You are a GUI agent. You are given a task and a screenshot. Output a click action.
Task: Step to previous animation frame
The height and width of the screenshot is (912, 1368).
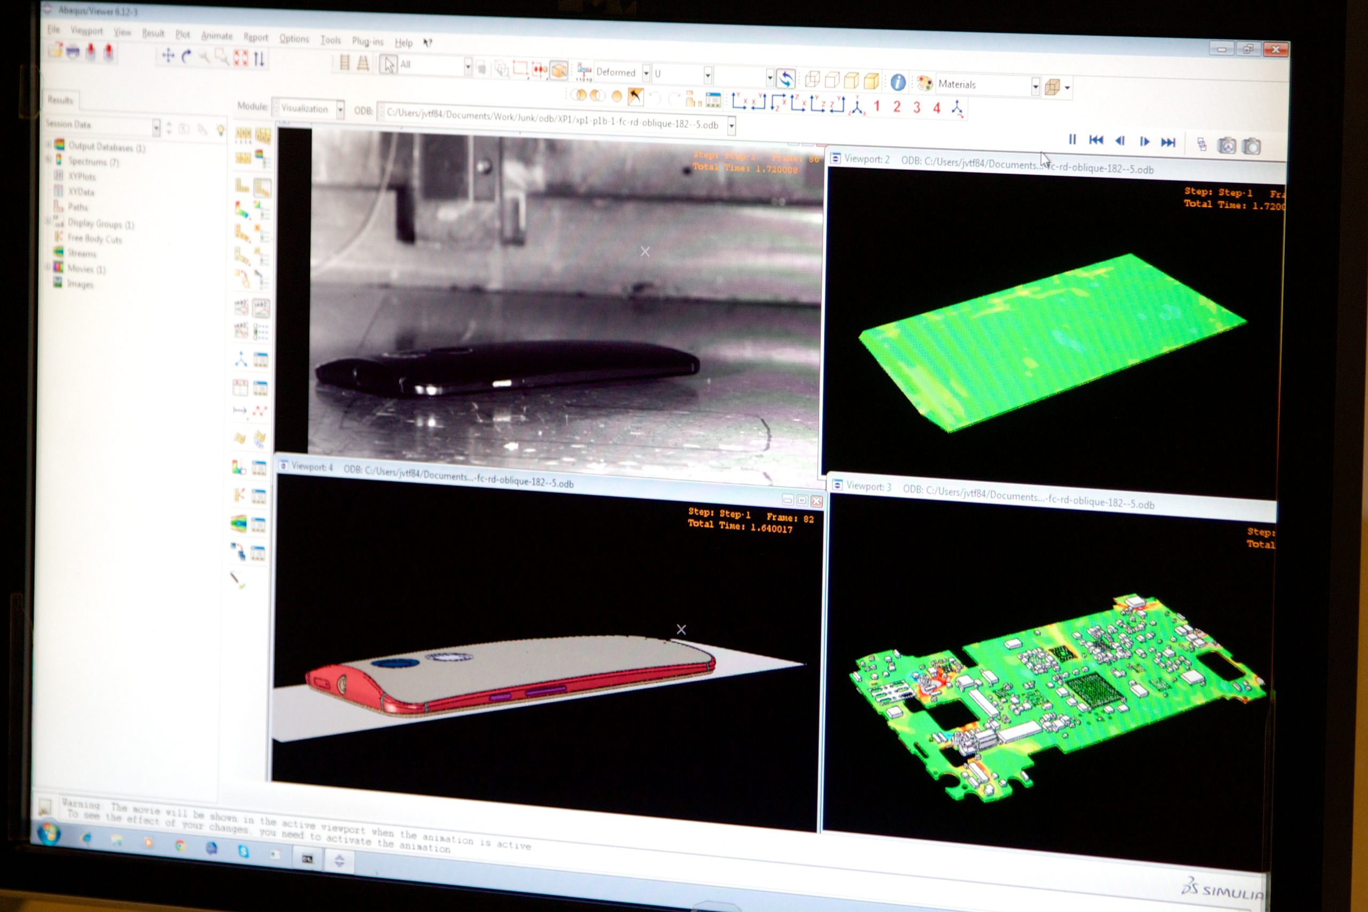point(1120,141)
